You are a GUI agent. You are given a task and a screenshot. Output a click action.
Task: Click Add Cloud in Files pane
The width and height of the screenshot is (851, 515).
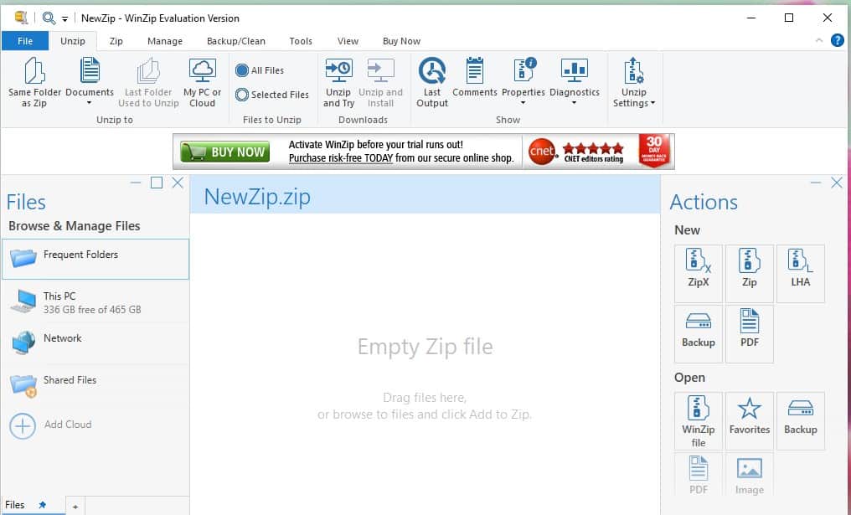pos(67,425)
